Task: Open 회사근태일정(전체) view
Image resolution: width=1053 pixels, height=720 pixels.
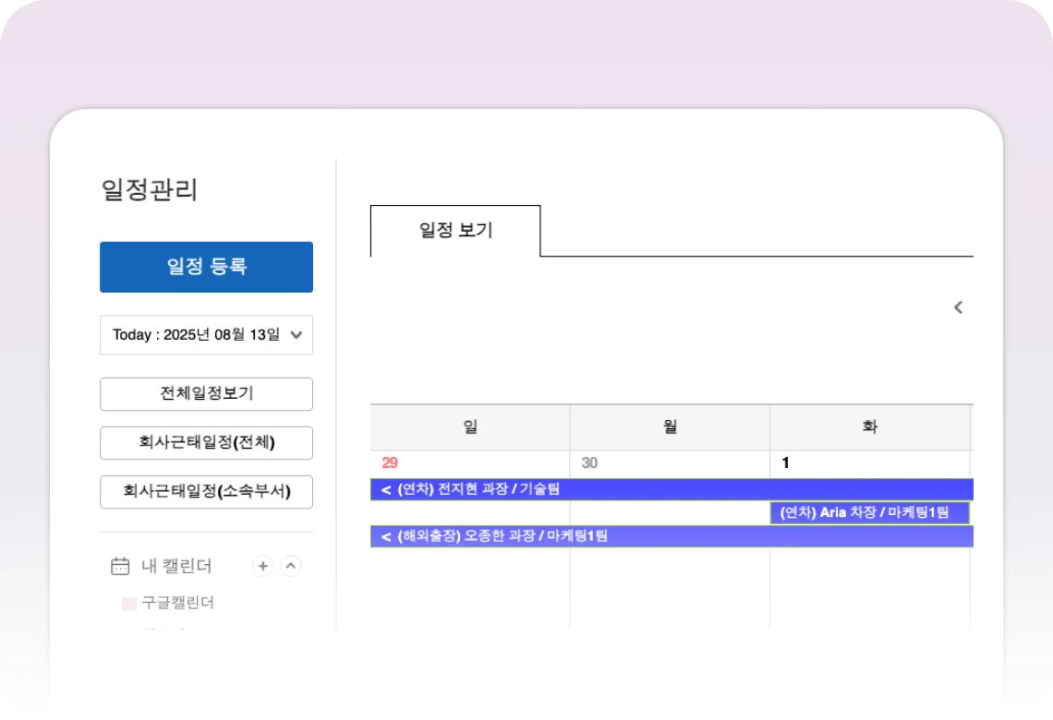Action: [x=206, y=443]
